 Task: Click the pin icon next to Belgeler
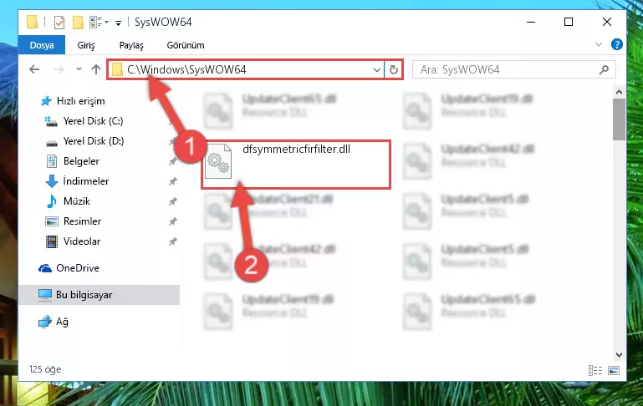[x=173, y=161]
